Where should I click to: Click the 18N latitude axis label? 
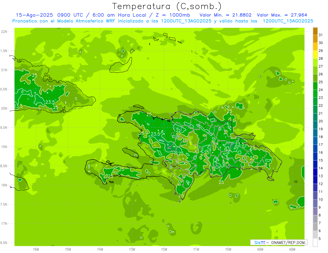point(4,185)
